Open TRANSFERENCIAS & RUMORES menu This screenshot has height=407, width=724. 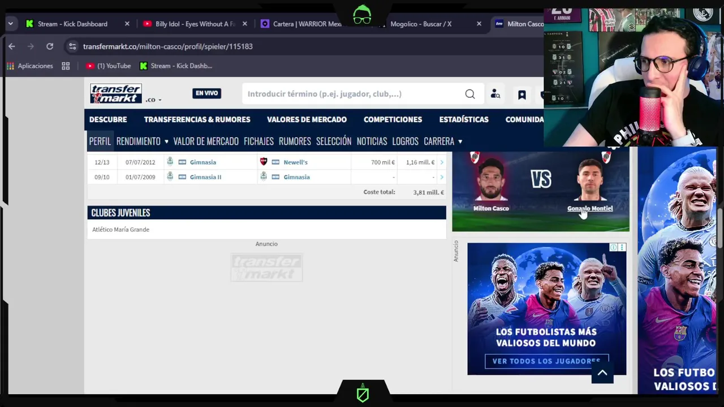tap(197, 119)
